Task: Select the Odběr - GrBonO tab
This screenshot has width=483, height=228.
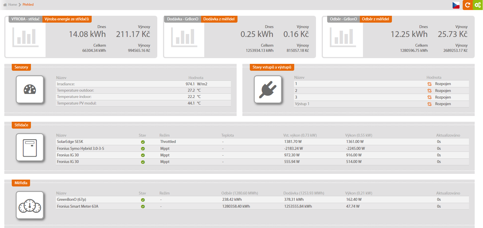Action: pos(343,19)
